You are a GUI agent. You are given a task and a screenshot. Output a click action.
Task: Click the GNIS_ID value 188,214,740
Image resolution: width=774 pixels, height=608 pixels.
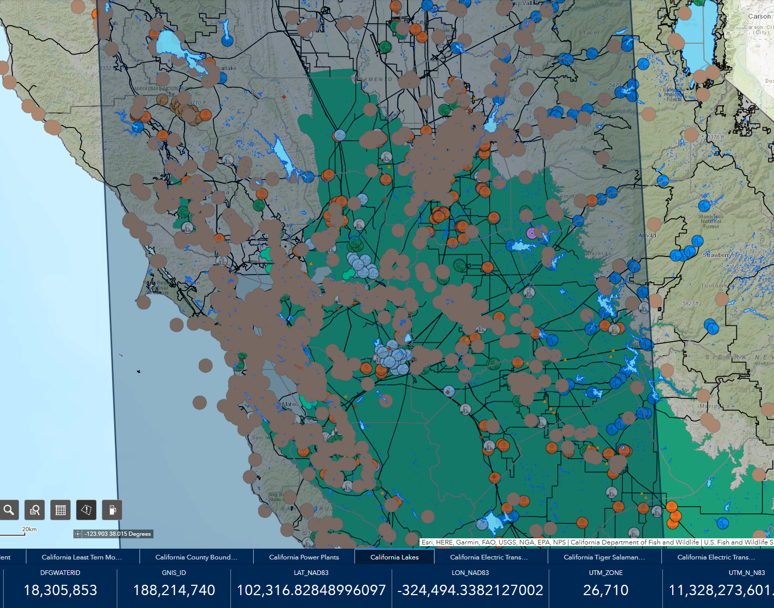[x=174, y=590]
